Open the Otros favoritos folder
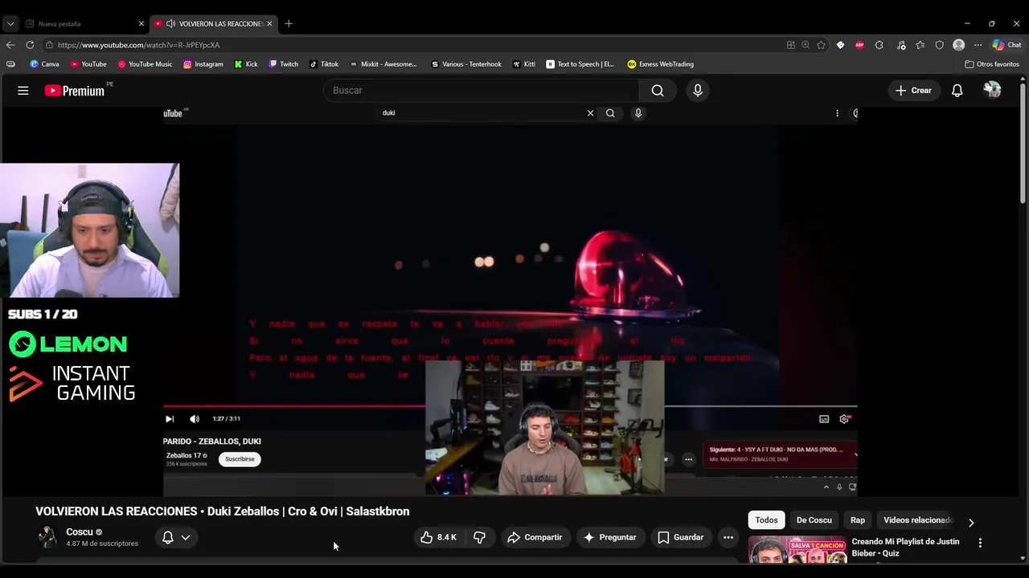This screenshot has height=578, width=1029. tap(992, 64)
